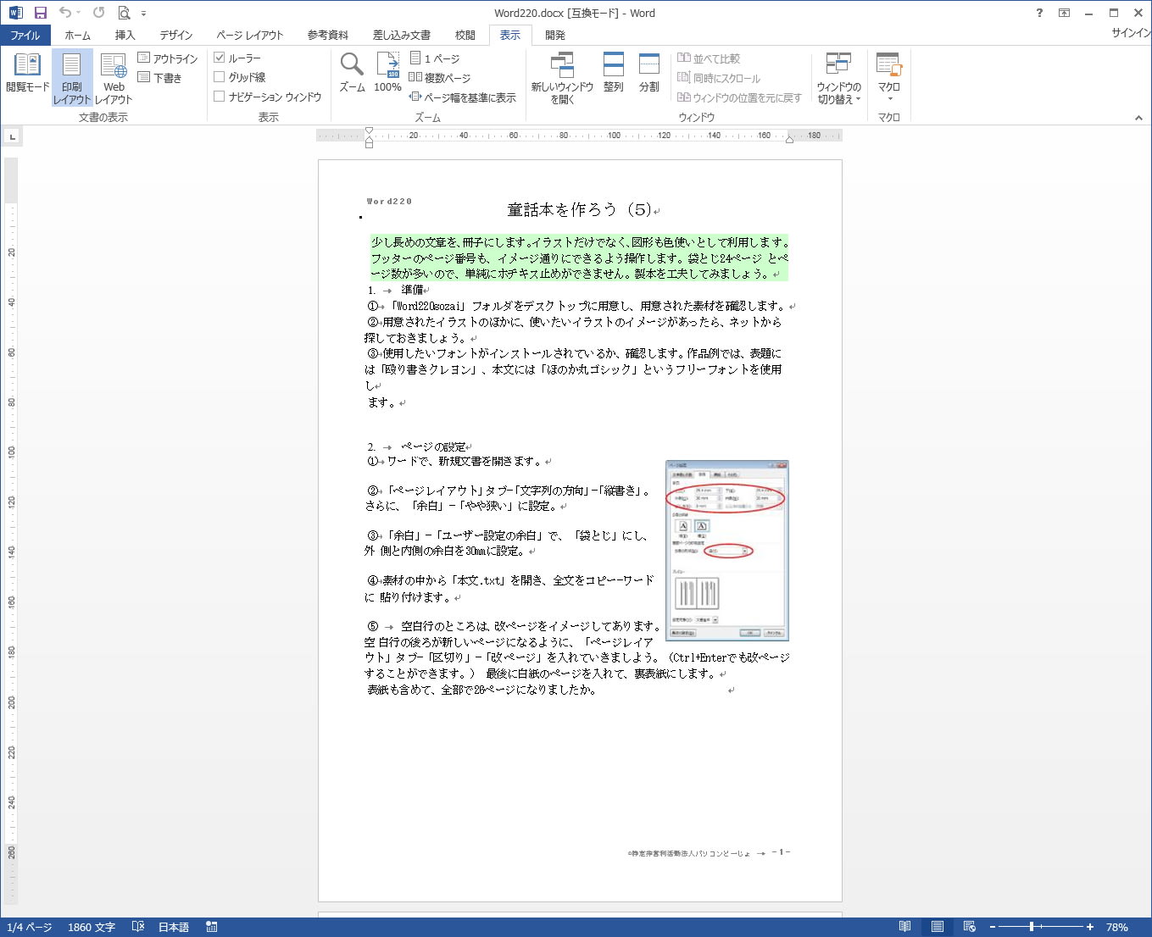Open the ファイル tab
The image size is (1152, 937).
(x=25, y=35)
